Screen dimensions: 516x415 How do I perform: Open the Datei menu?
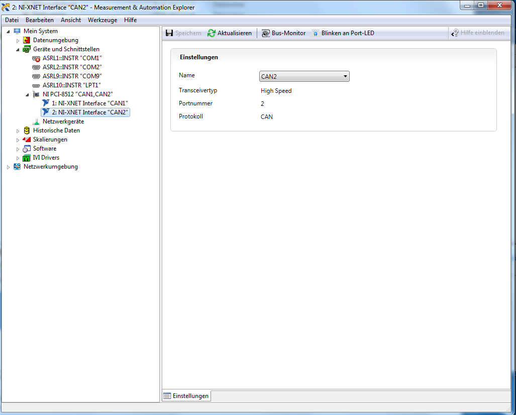tap(12, 20)
